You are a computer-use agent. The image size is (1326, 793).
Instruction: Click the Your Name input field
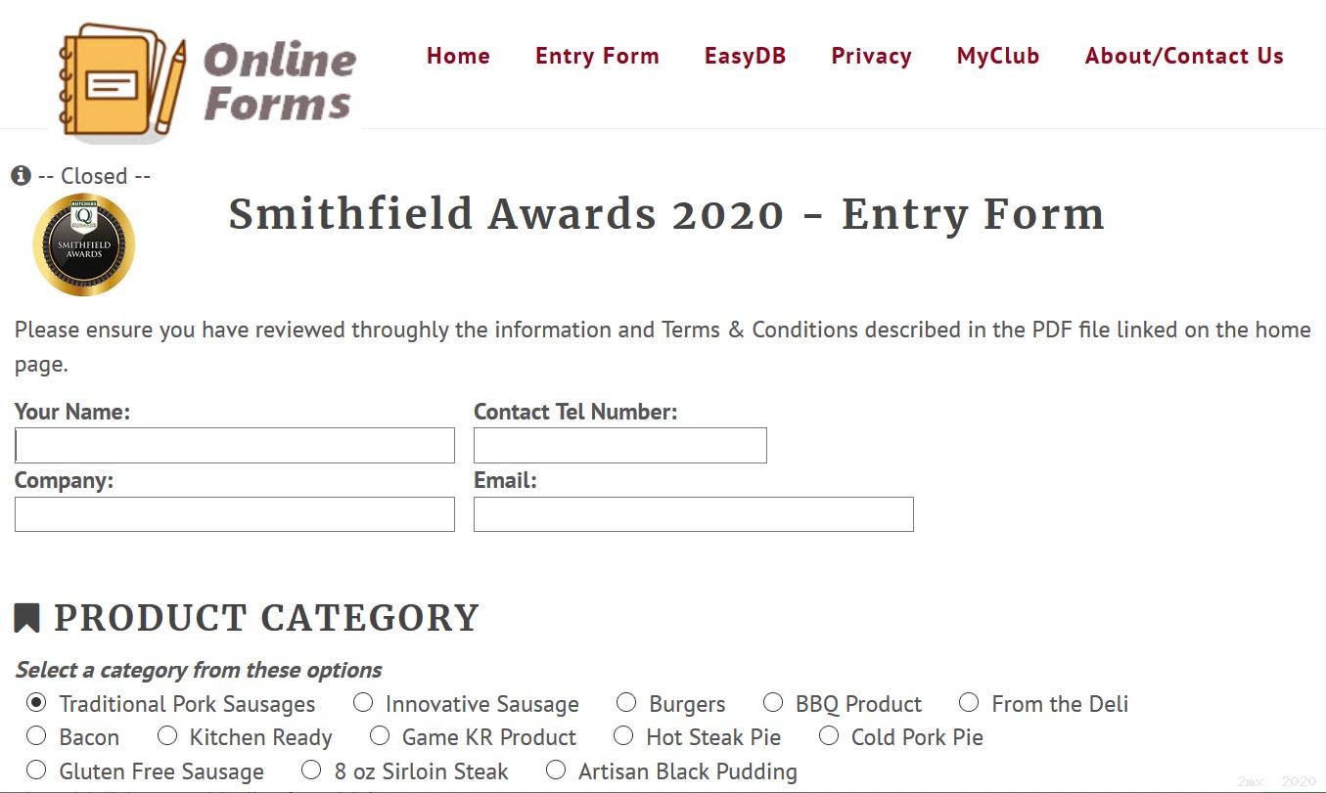(235, 445)
